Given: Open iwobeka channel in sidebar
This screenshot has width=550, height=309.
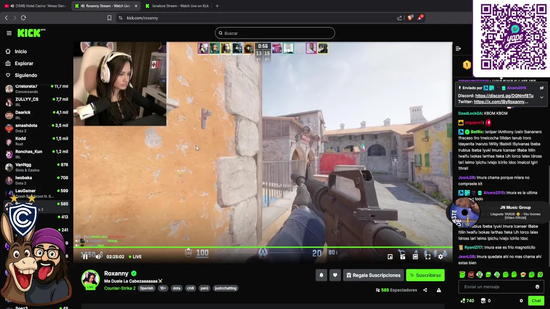Looking at the screenshot, I should click(37, 180).
